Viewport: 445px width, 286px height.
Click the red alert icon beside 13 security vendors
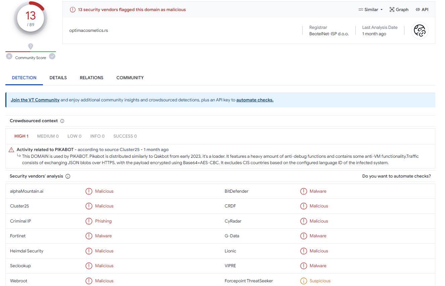pos(72,10)
